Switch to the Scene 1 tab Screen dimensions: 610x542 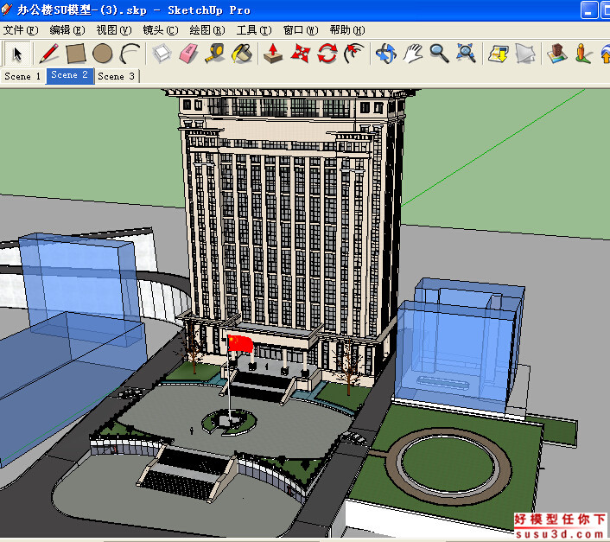pyautogui.click(x=22, y=76)
